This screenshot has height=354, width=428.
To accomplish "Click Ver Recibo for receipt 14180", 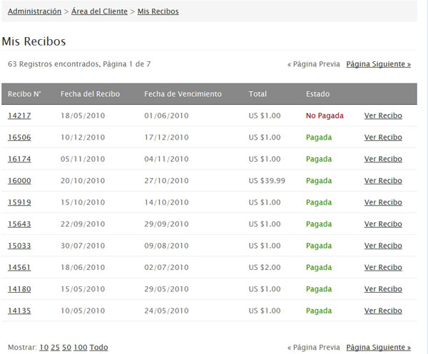I will 383,289.
